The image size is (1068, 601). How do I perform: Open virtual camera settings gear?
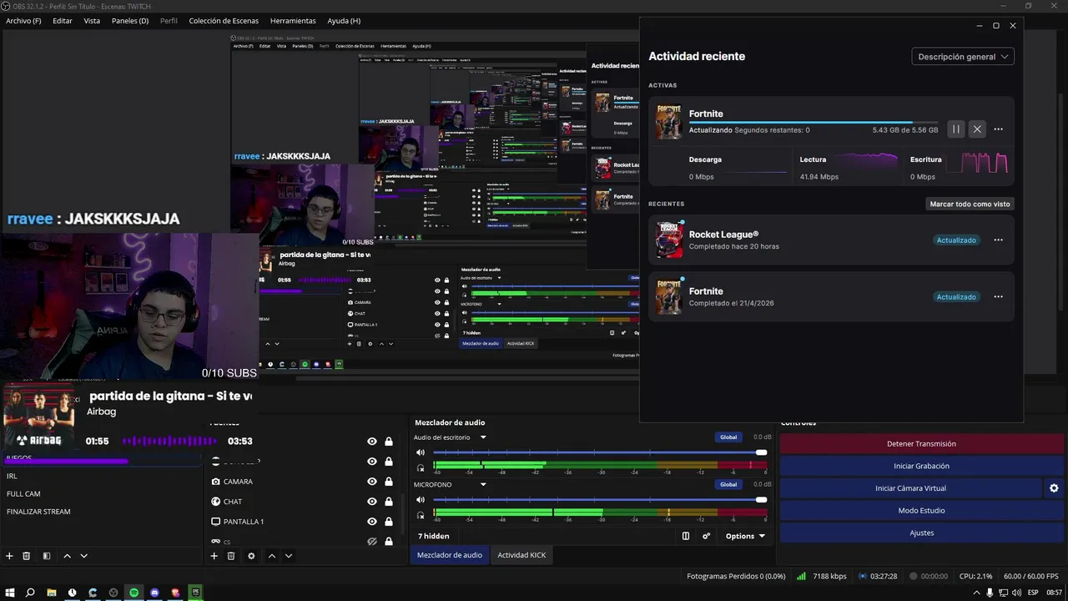[1054, 488]
